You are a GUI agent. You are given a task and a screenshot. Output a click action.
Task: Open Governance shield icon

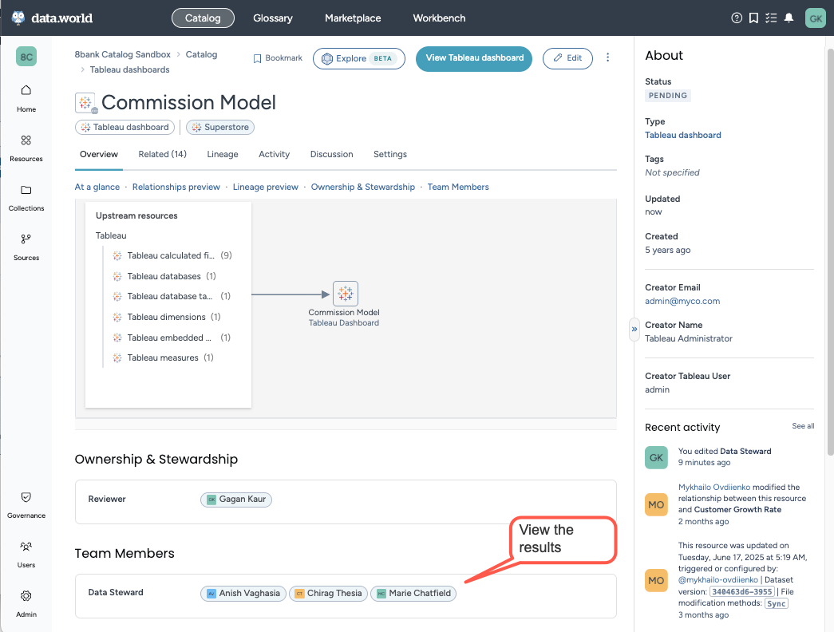tap(26, 497)
